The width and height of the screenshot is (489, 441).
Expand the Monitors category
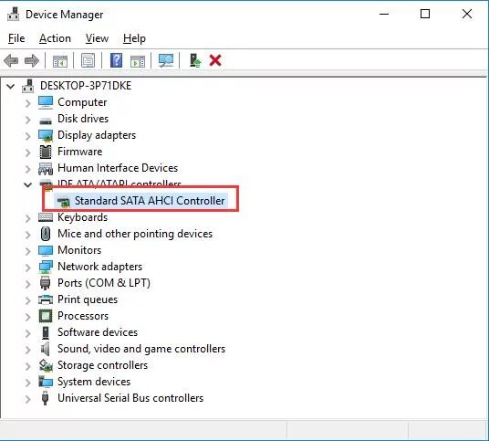click(x=27, y=250)
